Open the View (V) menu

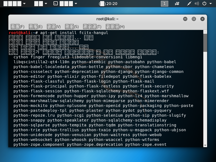point(54,26)
